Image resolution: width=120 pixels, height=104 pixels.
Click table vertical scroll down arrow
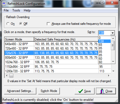point(113,71)
